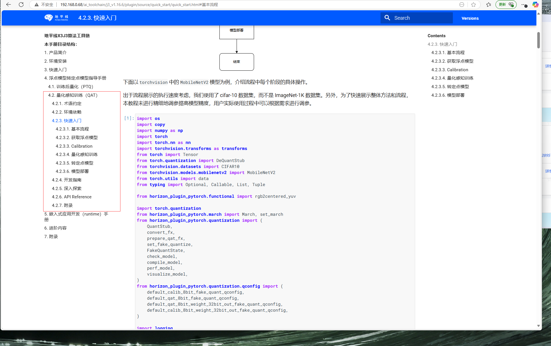Click the browser back arrow
The height and width of the screenshot is (346, 551).
coord(9,5)
